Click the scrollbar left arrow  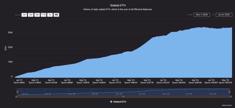(16, 96)
